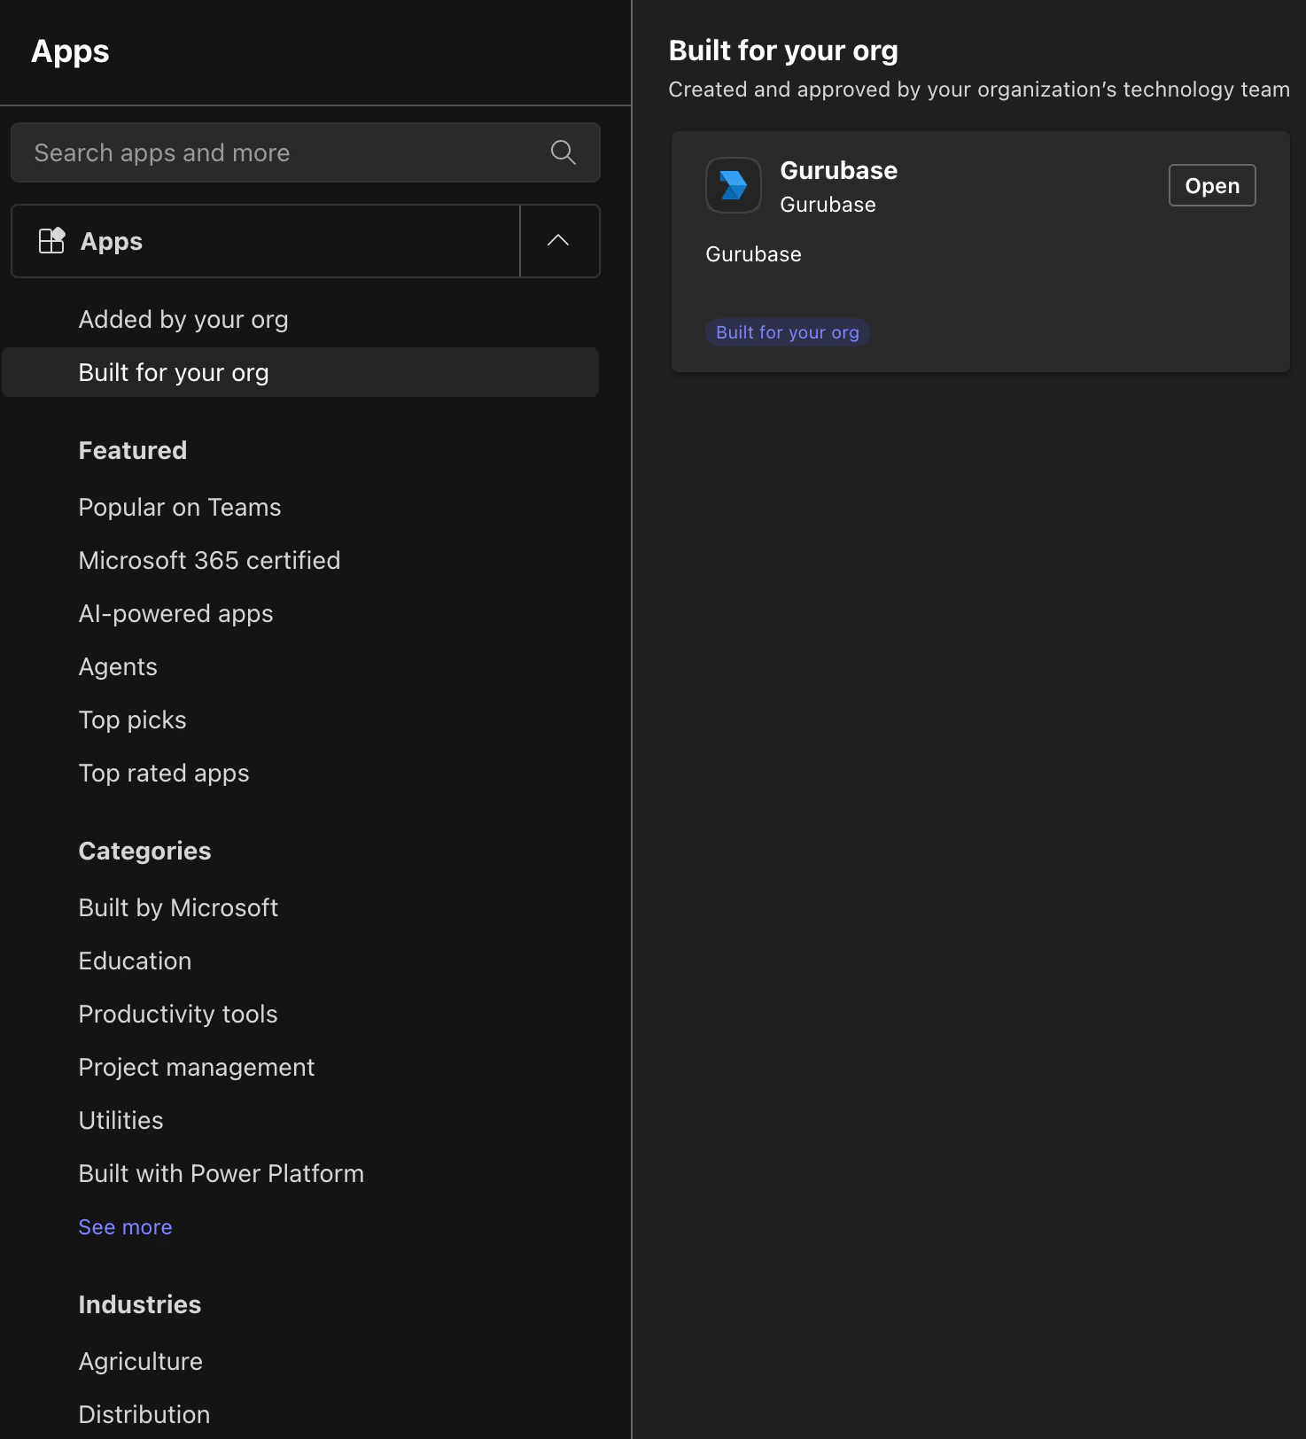Screen dimensions: 1306x1439
Task: Click the Categories section heading
Action: [x=145, y=851]
